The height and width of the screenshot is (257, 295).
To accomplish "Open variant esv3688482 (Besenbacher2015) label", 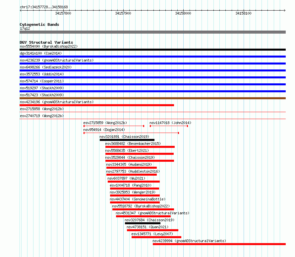I will coord(133,144).
